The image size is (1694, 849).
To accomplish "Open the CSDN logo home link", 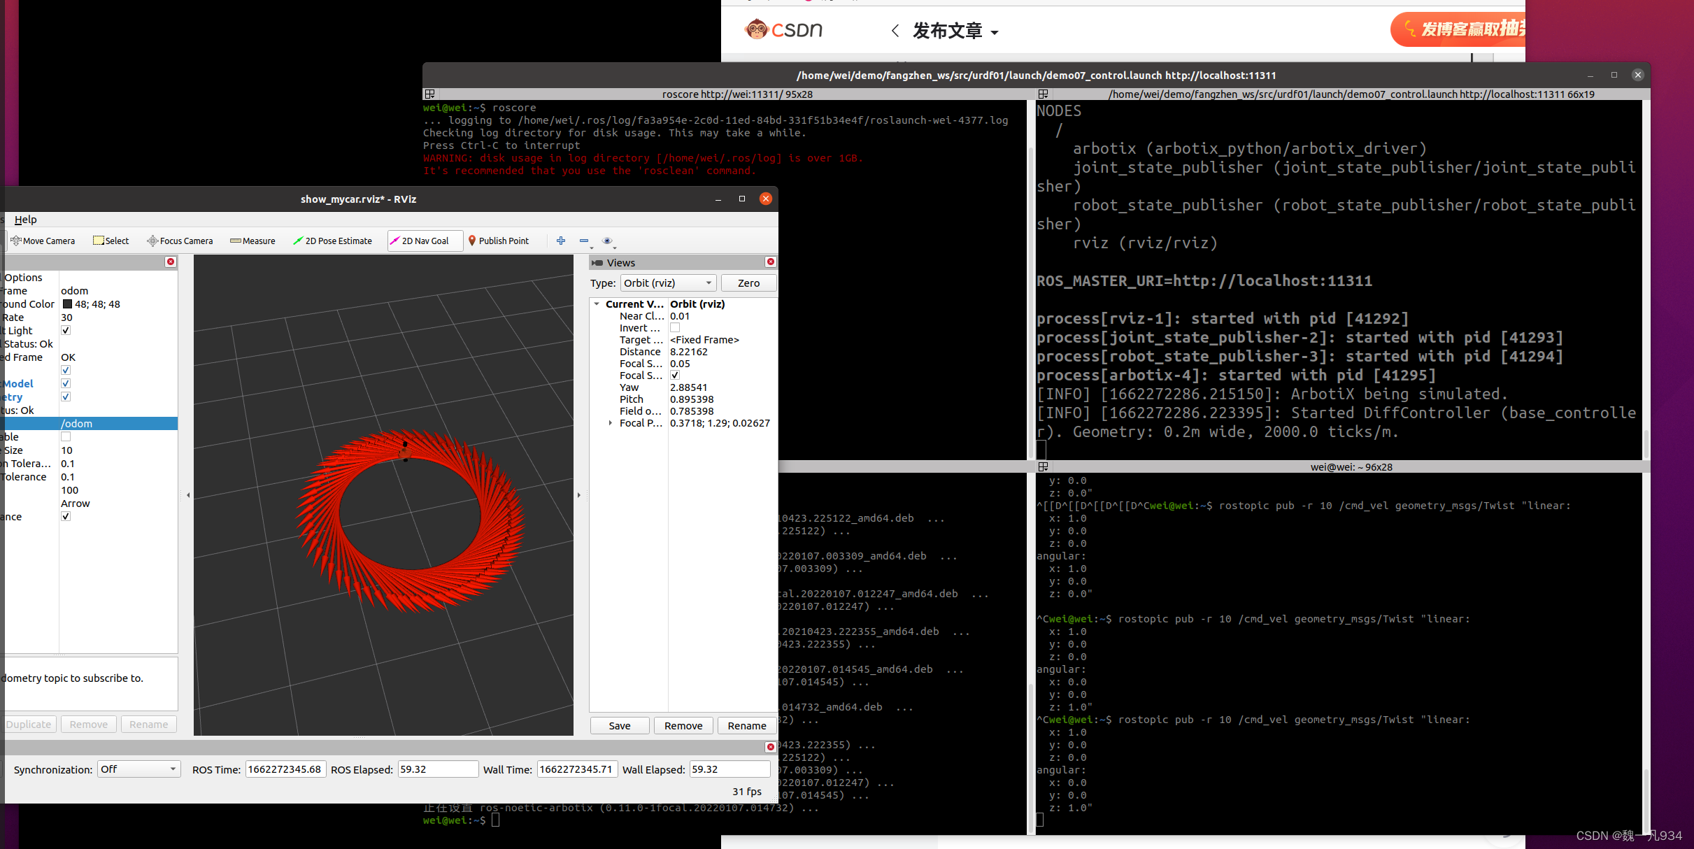I will (784, 29).
